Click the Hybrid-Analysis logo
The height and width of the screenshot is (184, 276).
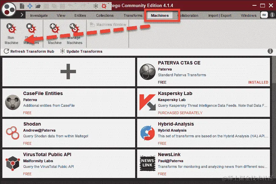pos(148,133)
